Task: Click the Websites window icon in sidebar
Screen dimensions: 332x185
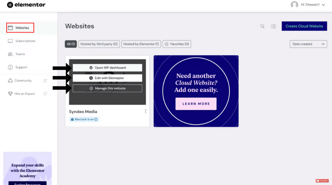Action: (10, 28)
